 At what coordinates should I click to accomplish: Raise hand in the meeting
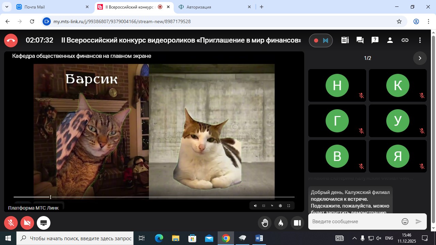pos(265,223)
